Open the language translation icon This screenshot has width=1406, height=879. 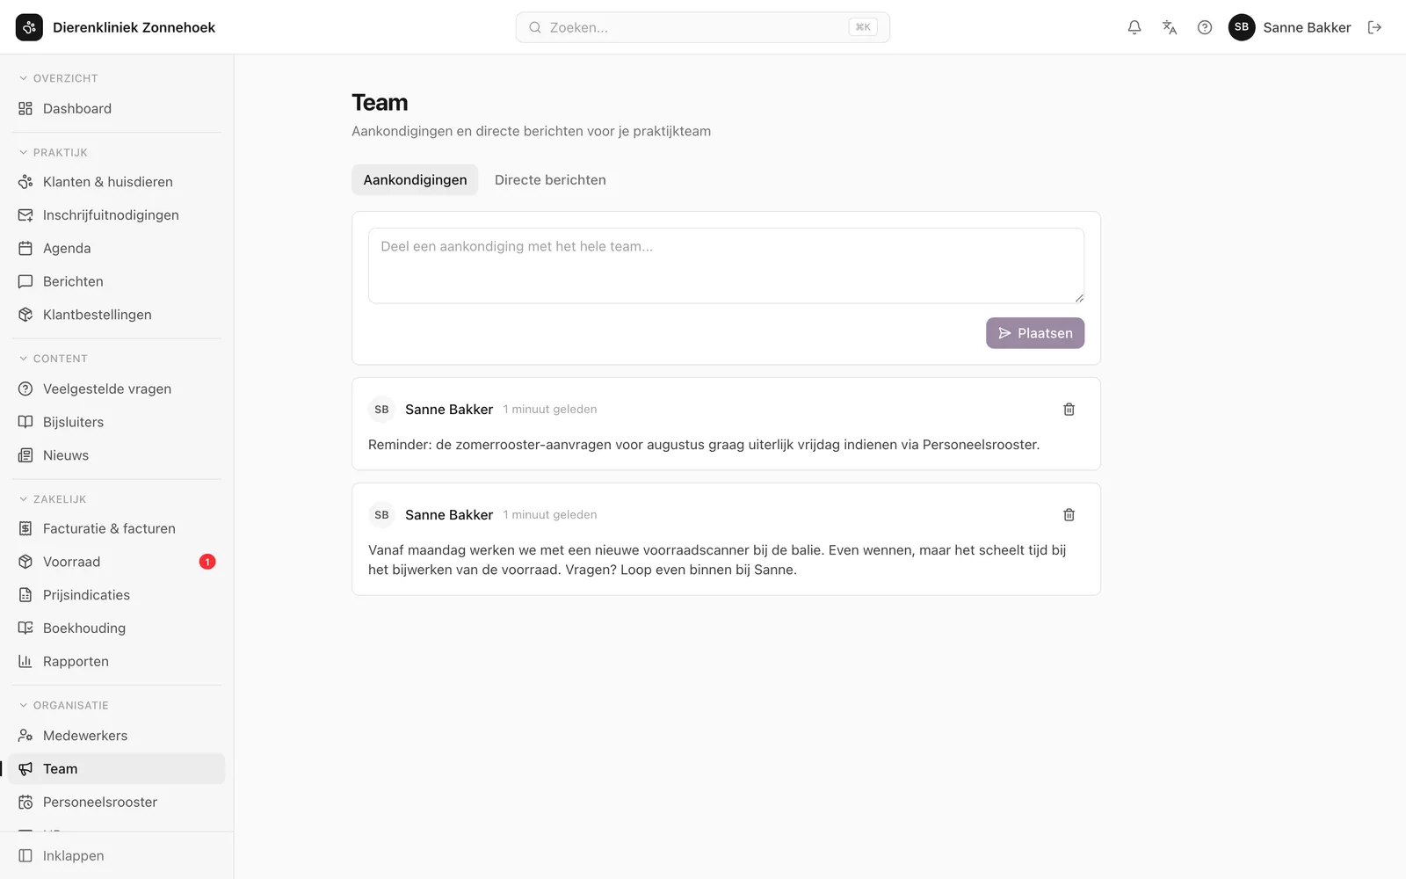point(1170,27)
